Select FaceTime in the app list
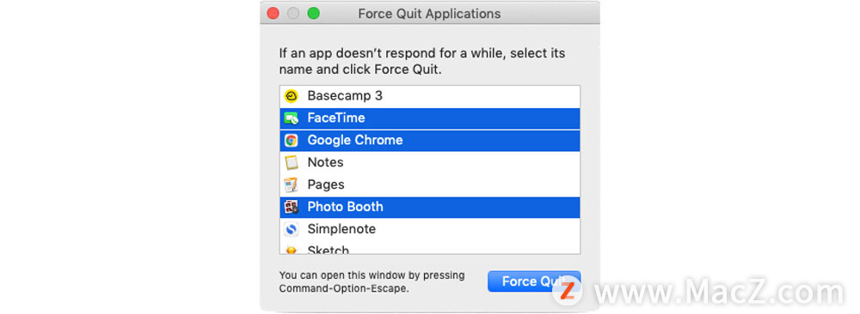 click(430, 118)
